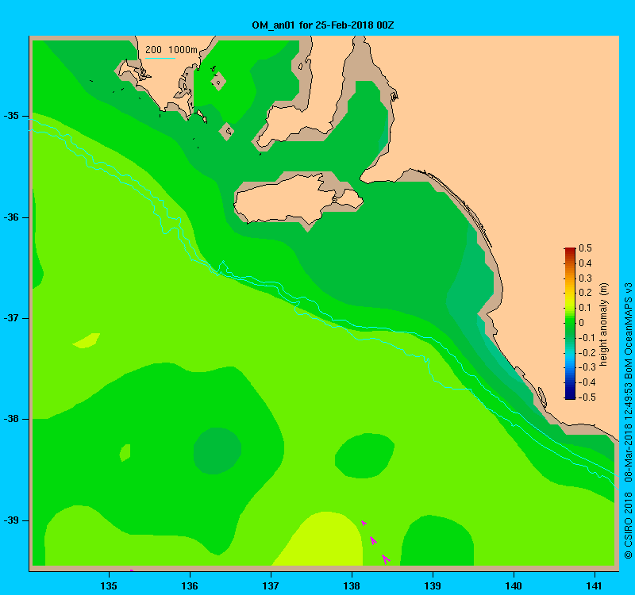Click the 'height anomaly (m)' legend label

point(604,324)
